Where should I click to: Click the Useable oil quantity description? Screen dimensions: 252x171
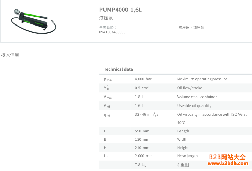194,106
